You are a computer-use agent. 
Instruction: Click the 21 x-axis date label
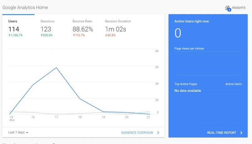[x=148, y=117]
